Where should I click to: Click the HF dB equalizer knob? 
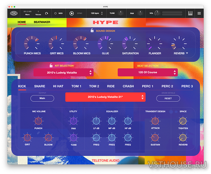(128, 121)
